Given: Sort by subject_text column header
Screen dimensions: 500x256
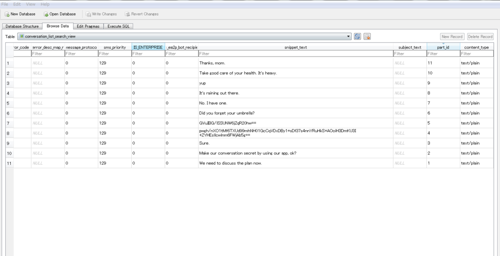Looking at the screenshot, I should [410, 47].
